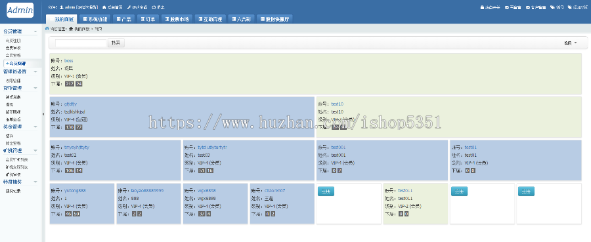The image size is (591, 242).
Task: Click the 37 badge on wqx6898 card
Action: click(x=202, y=214)
